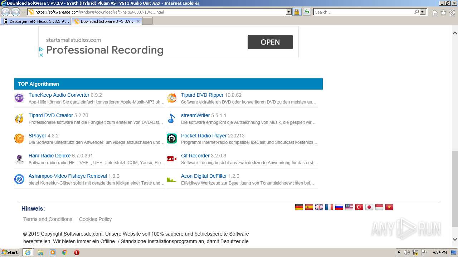Image resolution: width=458 pixels, height=257 pixels.
Task: Click the Tipard DVD Ripper app icon
Action: tap(172, 98)
